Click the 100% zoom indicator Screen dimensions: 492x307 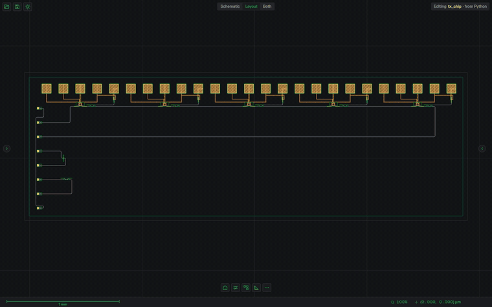point(399,302)
